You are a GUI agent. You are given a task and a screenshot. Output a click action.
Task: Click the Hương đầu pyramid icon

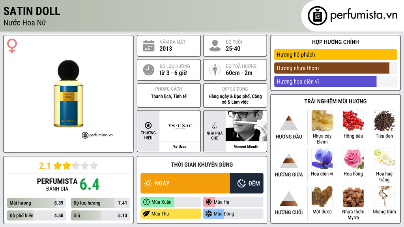(x=289, y=123)
